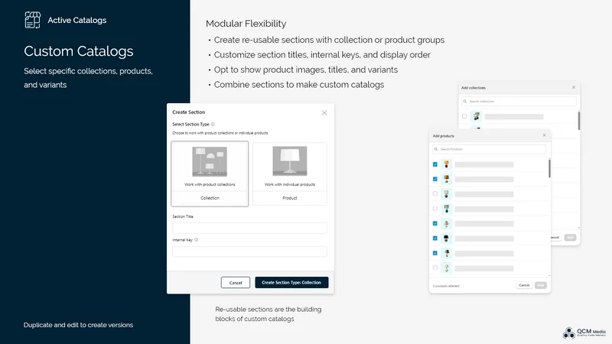Viewport: 612px width, 344px height.
Task: Close the Add collections dialog
Action: tap(573, 87)
